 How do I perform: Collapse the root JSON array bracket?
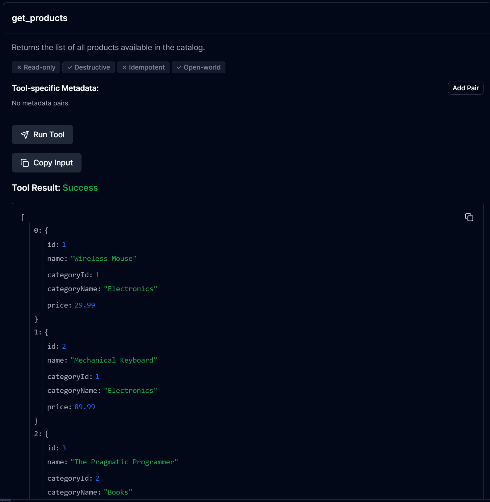[x=23, y=218]
